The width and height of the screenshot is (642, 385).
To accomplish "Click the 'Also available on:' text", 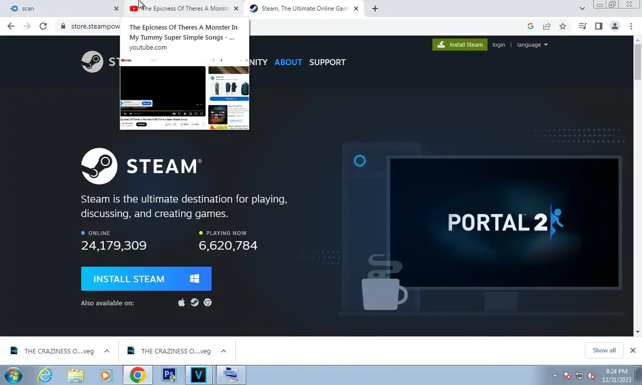I will click(x=107, y=303).
